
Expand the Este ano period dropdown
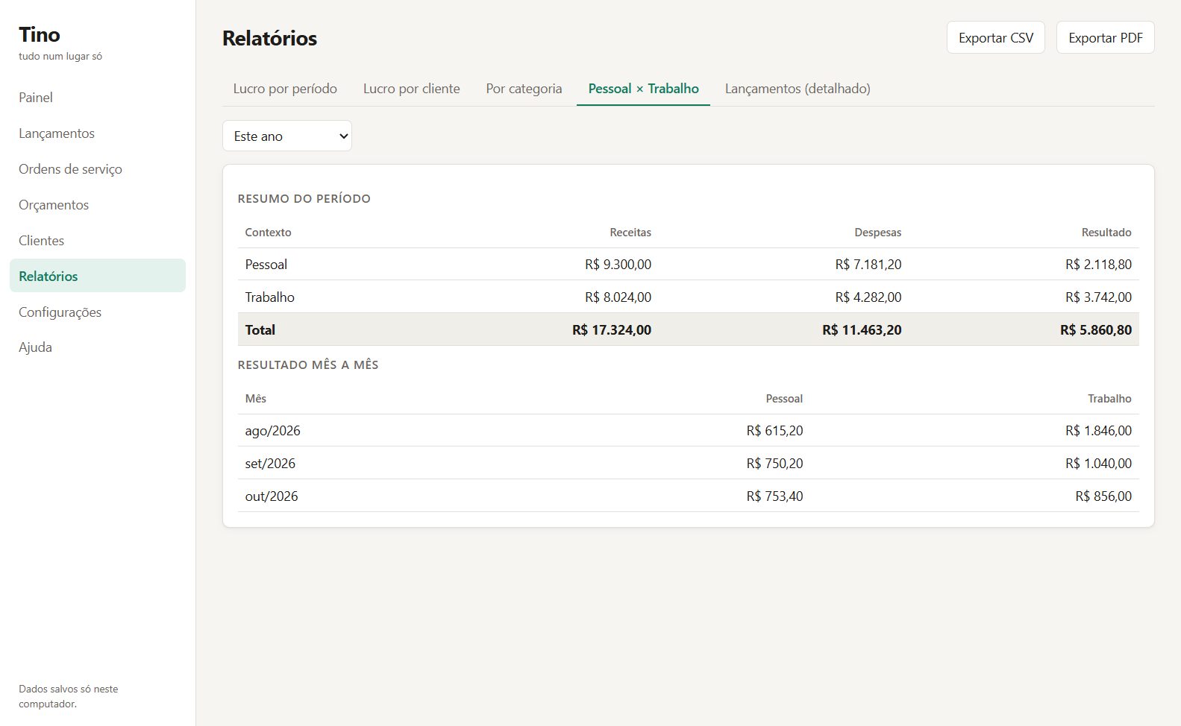(x=287, y=136)
